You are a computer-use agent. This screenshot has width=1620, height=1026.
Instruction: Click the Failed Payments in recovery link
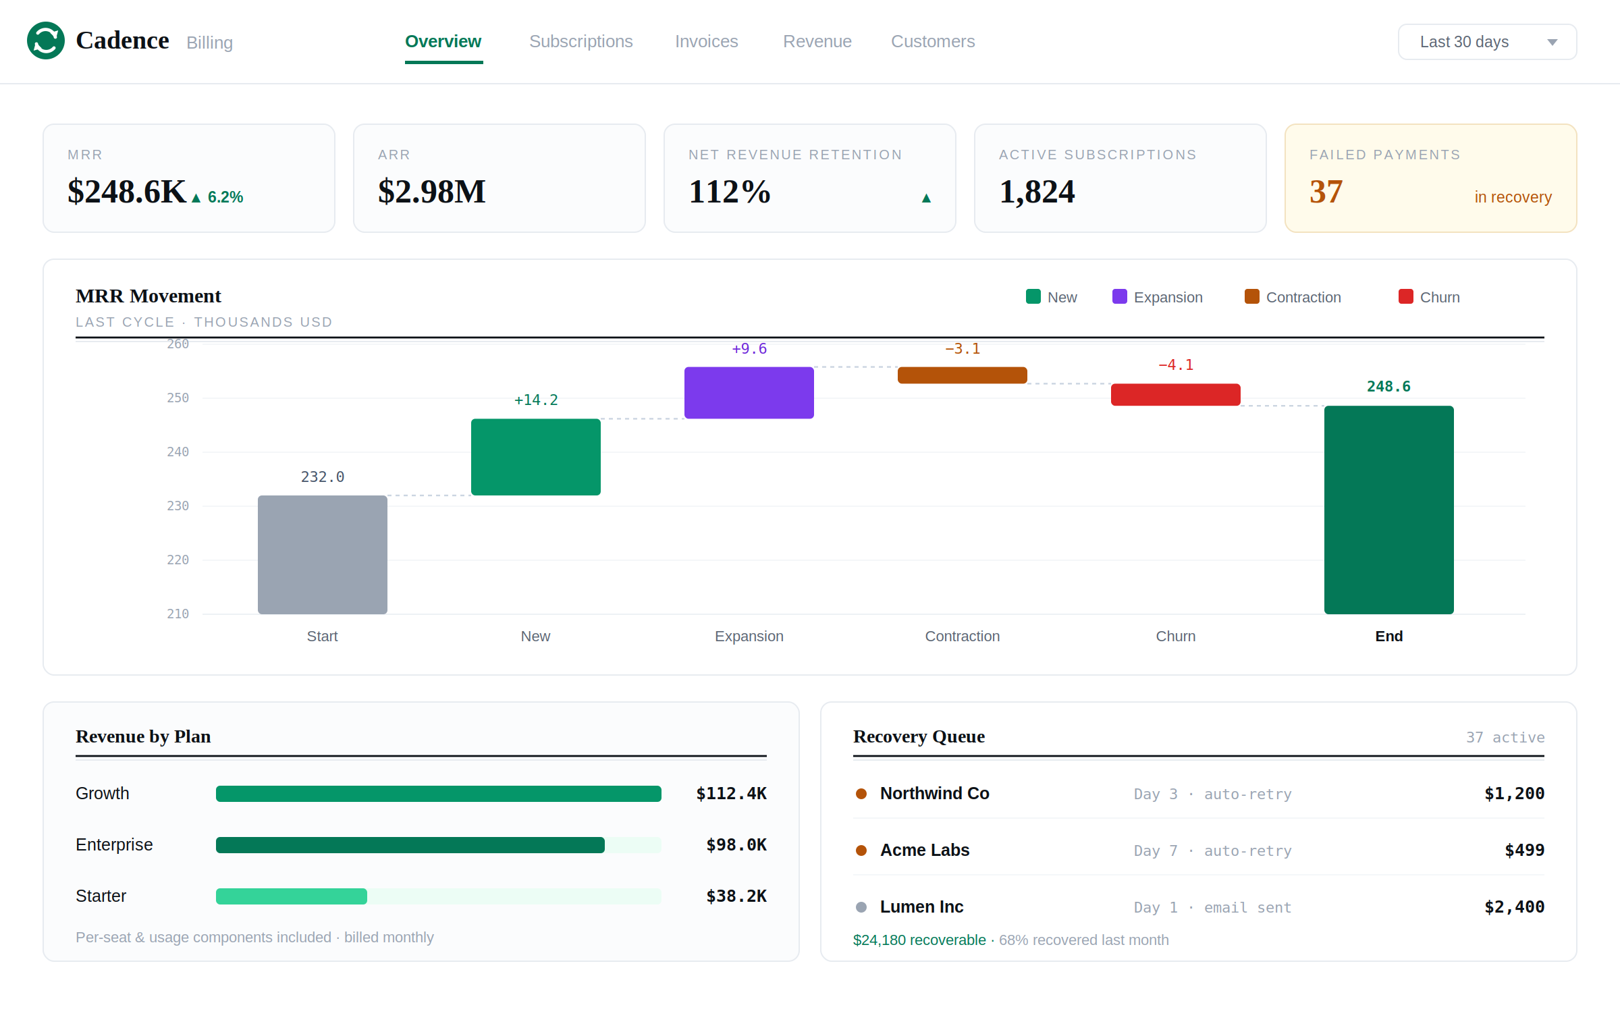1513,197
